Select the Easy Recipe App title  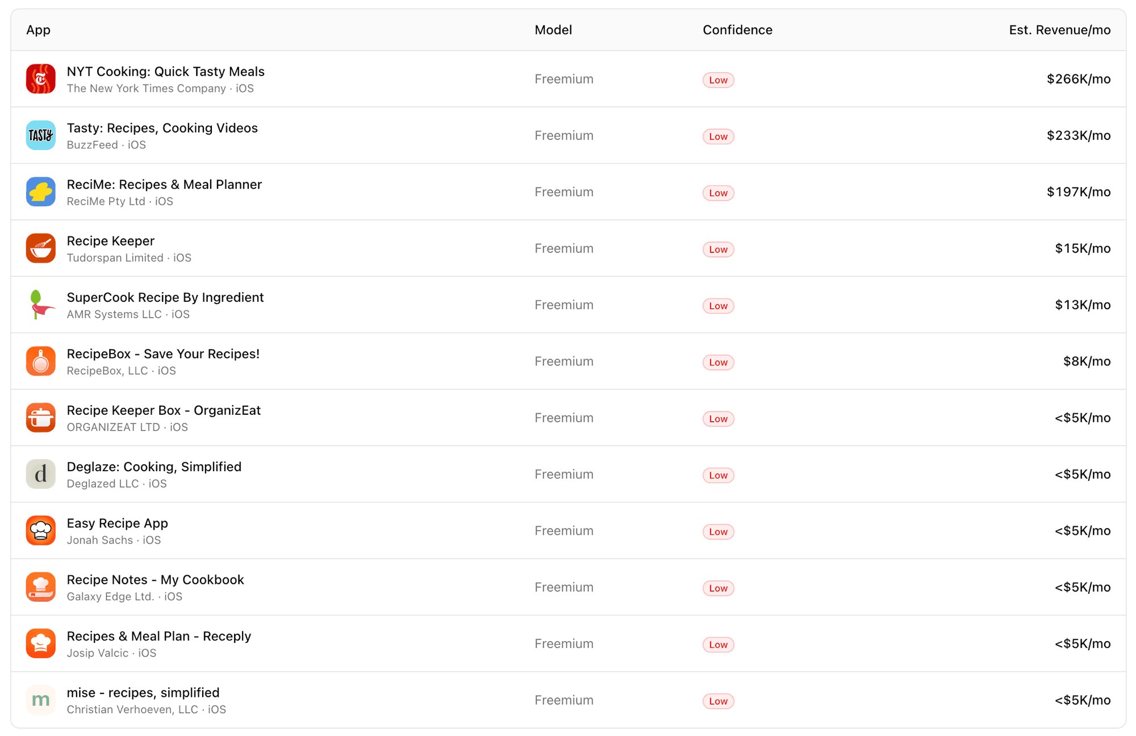[118, 523]
